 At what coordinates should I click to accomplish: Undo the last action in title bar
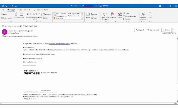pyautogui.click(x=6, y=6)
